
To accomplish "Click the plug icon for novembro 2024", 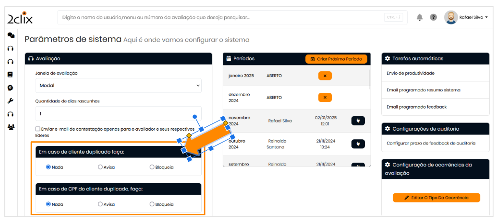I will click(x=358, y=121).
